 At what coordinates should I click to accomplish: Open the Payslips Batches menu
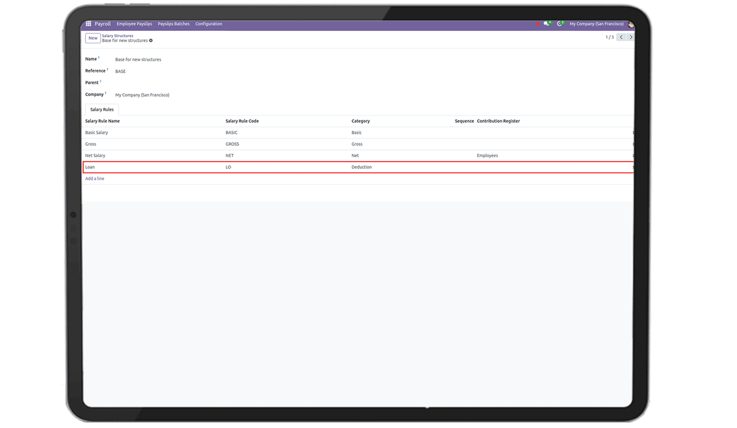(x=173, y=24)
